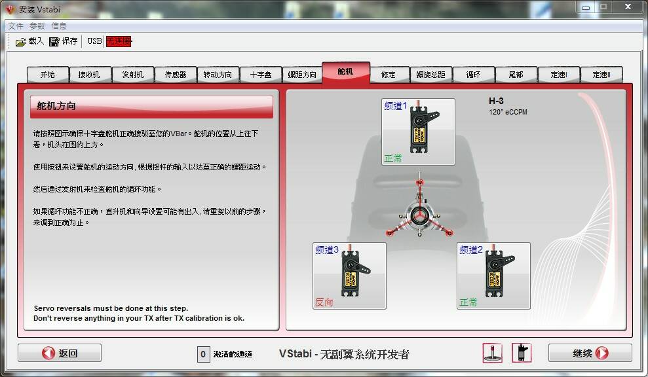Switch to the 螺距方向 tab
Viewport: 648px width, 377px height.
tap(302, 75)
